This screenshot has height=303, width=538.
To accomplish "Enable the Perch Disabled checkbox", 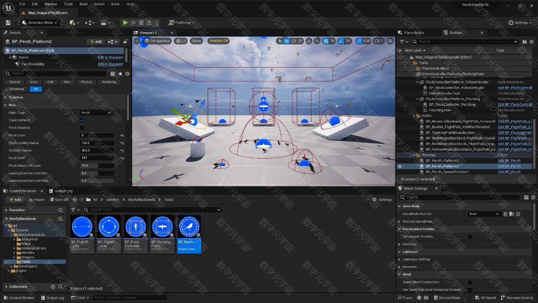I will pyautogui.click(x=82, y=128).
